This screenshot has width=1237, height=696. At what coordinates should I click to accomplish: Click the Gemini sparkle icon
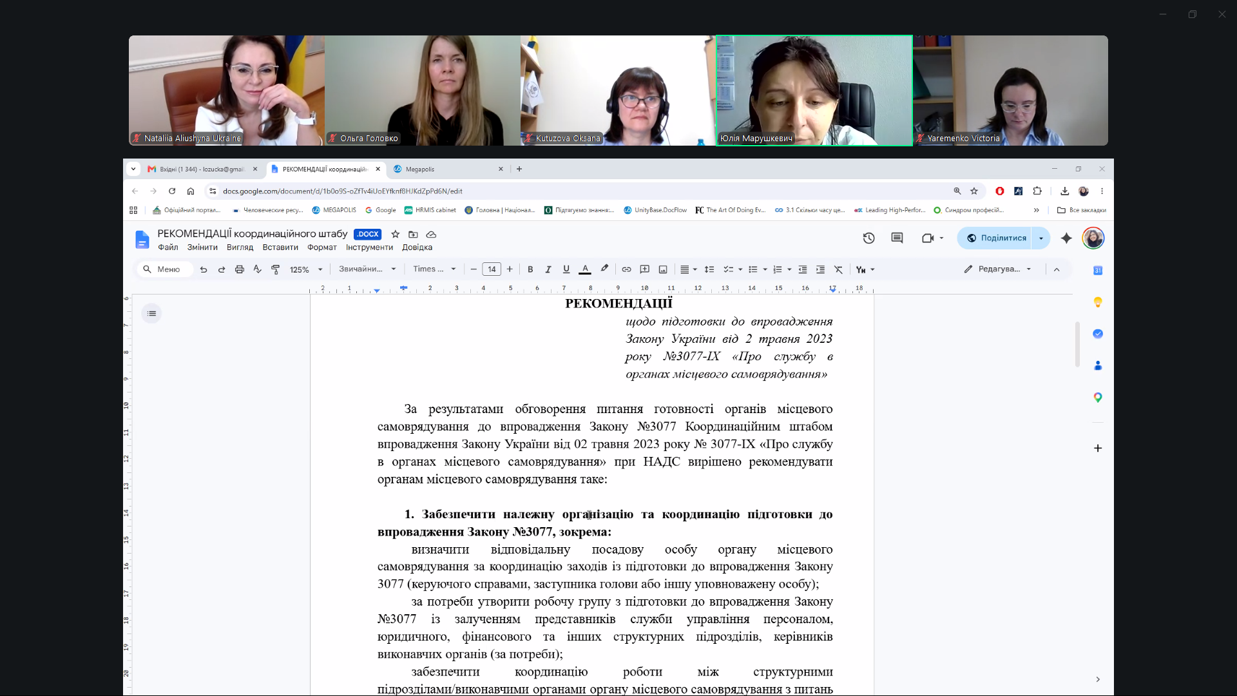(1066, 238)
